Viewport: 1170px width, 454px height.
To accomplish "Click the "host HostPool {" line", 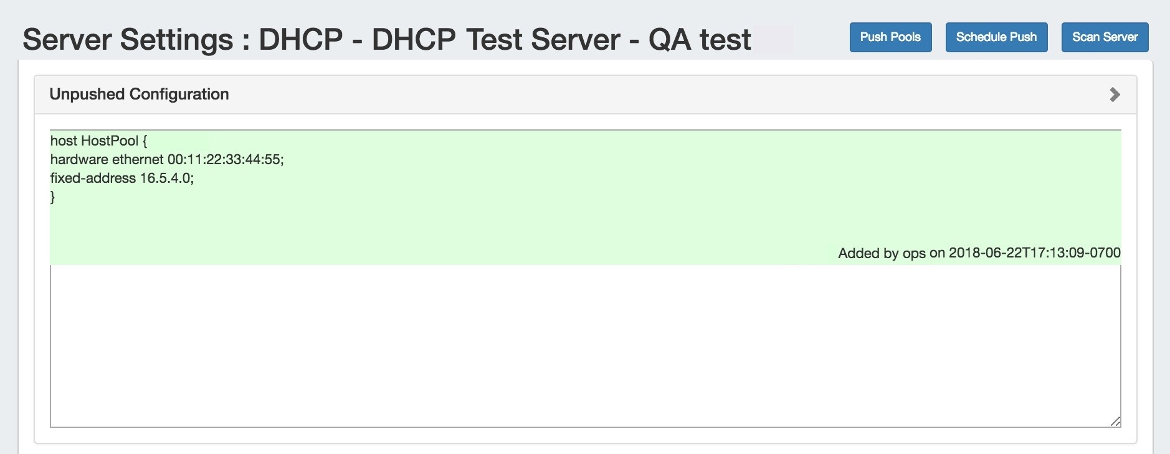I will tap(98, 141).
